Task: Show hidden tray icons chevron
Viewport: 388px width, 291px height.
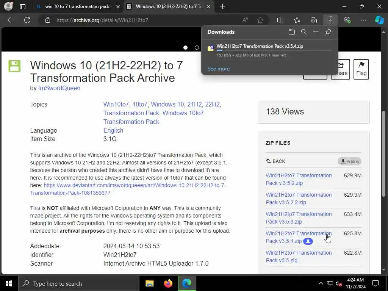Action: (321, 283)
